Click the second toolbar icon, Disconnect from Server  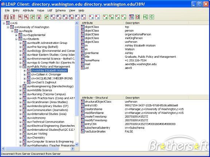(x=12, y=17)
